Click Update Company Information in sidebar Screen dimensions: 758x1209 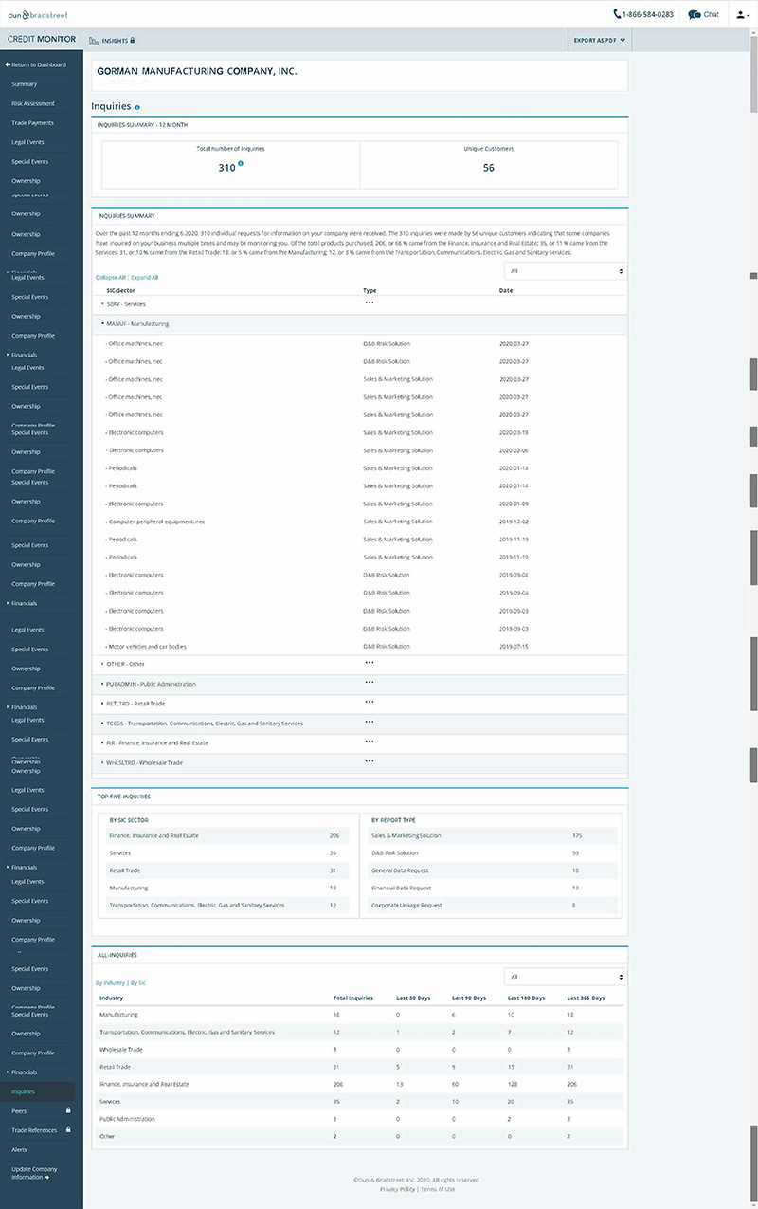pyautogui.click(x=34, y=1173)
